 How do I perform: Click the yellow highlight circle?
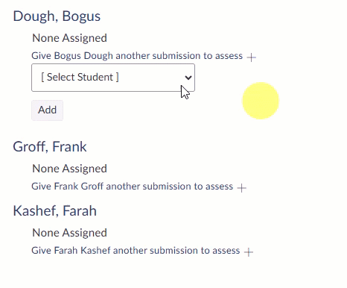261,101
